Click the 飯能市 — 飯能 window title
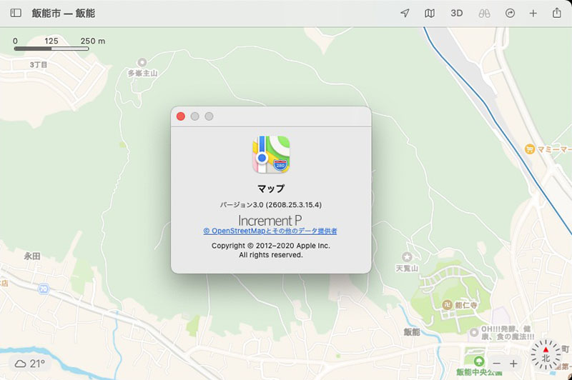The width and height of the screenshot is (572, 380). click(x=64, y=14)
